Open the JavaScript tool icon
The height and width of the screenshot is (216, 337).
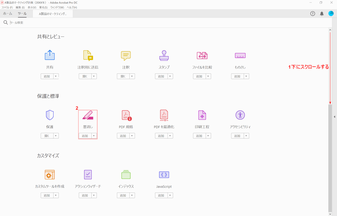[x=164, y=175]
